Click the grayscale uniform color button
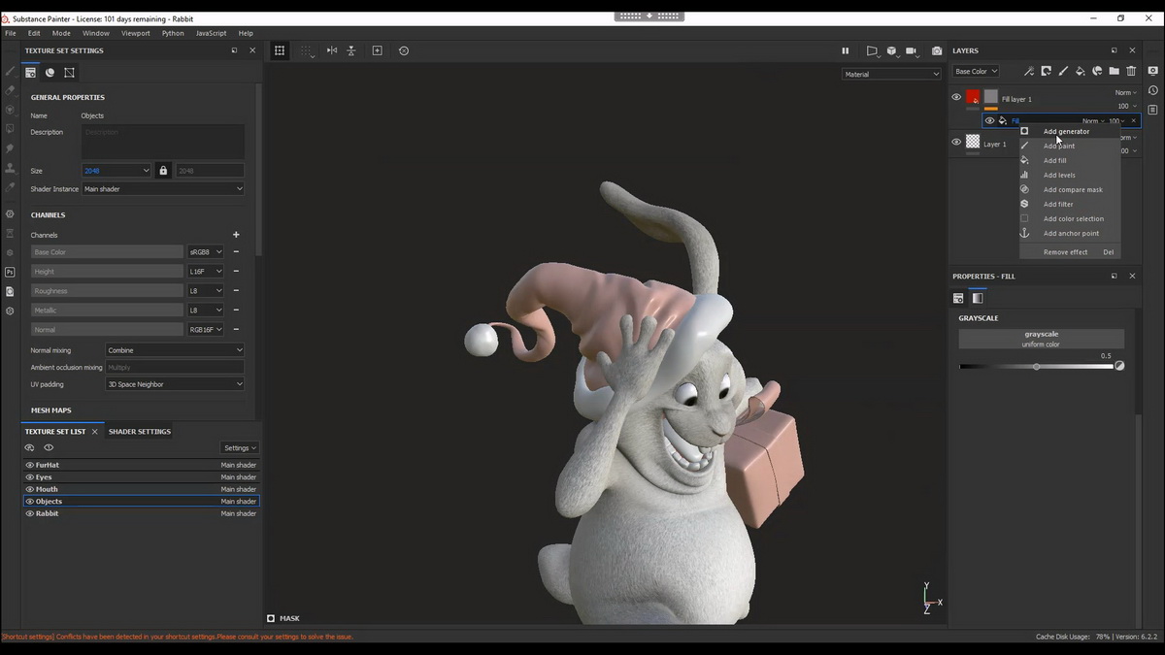The image size is (1165, 655). [1042, 339]
